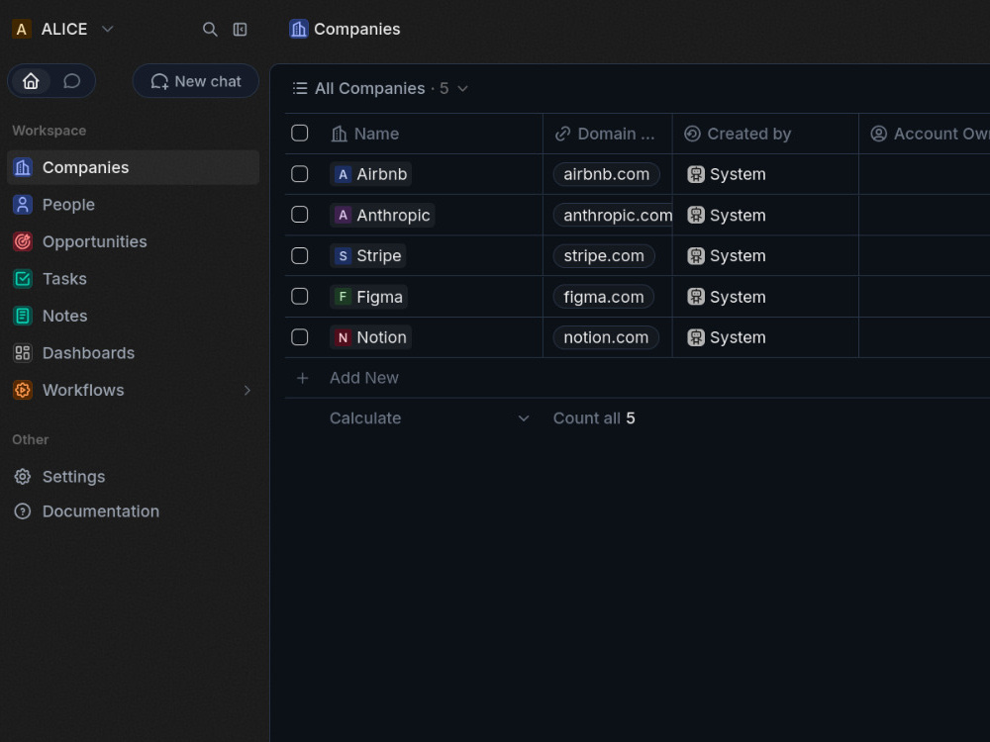Image resolution: width=990 pixels, height=742 pixels.
Task: Open the search icon in sidebar header
Action: 210,29
